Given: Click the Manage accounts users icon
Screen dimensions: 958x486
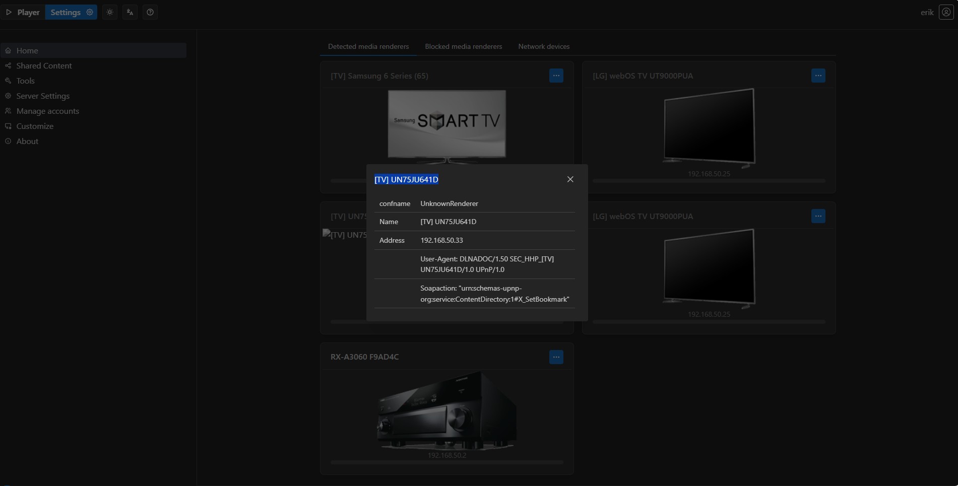Looking at the screenshot, I should tap(8, 111).
